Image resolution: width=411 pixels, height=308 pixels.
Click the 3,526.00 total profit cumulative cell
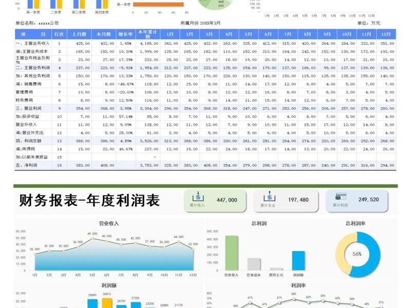(x=149, y=141)
